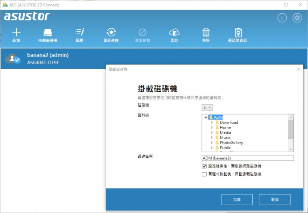Close the mount drive dialog

[x=299, y=69]
